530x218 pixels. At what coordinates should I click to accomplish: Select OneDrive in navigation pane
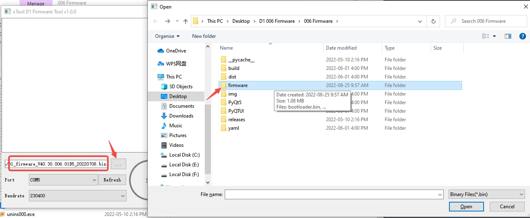coord(176,51)
